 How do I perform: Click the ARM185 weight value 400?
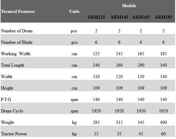click(x=163, y=122)
